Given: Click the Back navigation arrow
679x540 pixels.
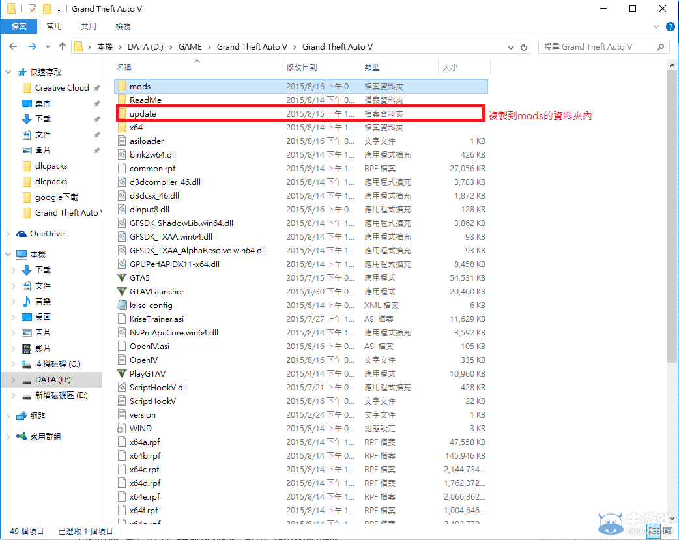Looking at the screenshot, I should click(x=13, y=46).
